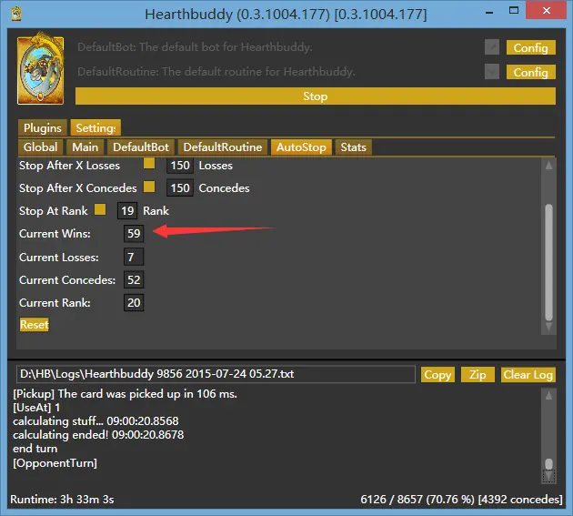
Task: Toggle Stop At Rank checkbox
Action: tap(100, 209)
